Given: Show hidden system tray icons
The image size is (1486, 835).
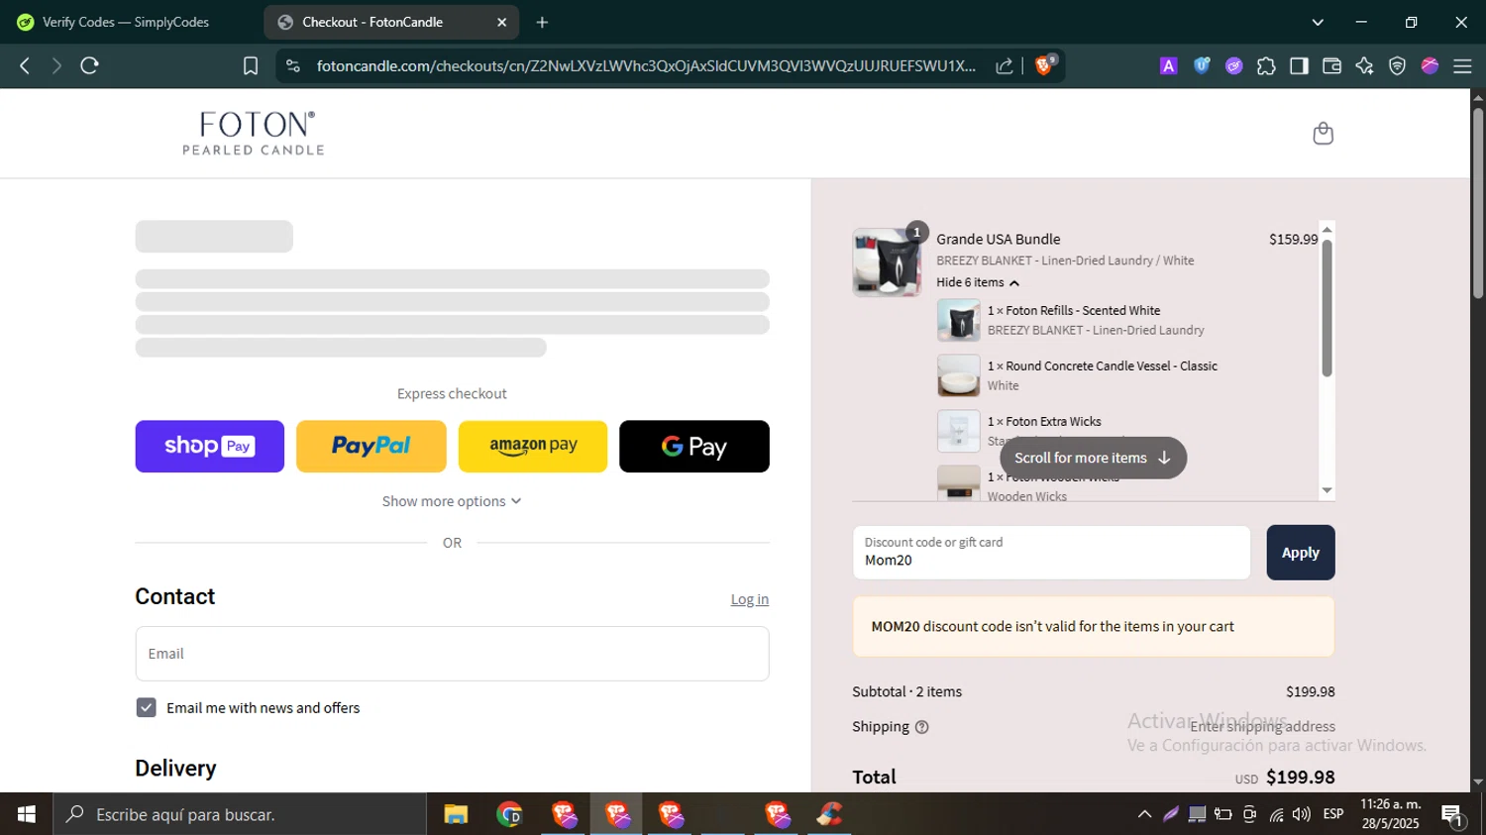Looking at the screenshot, I should [x=1144, y=814].
